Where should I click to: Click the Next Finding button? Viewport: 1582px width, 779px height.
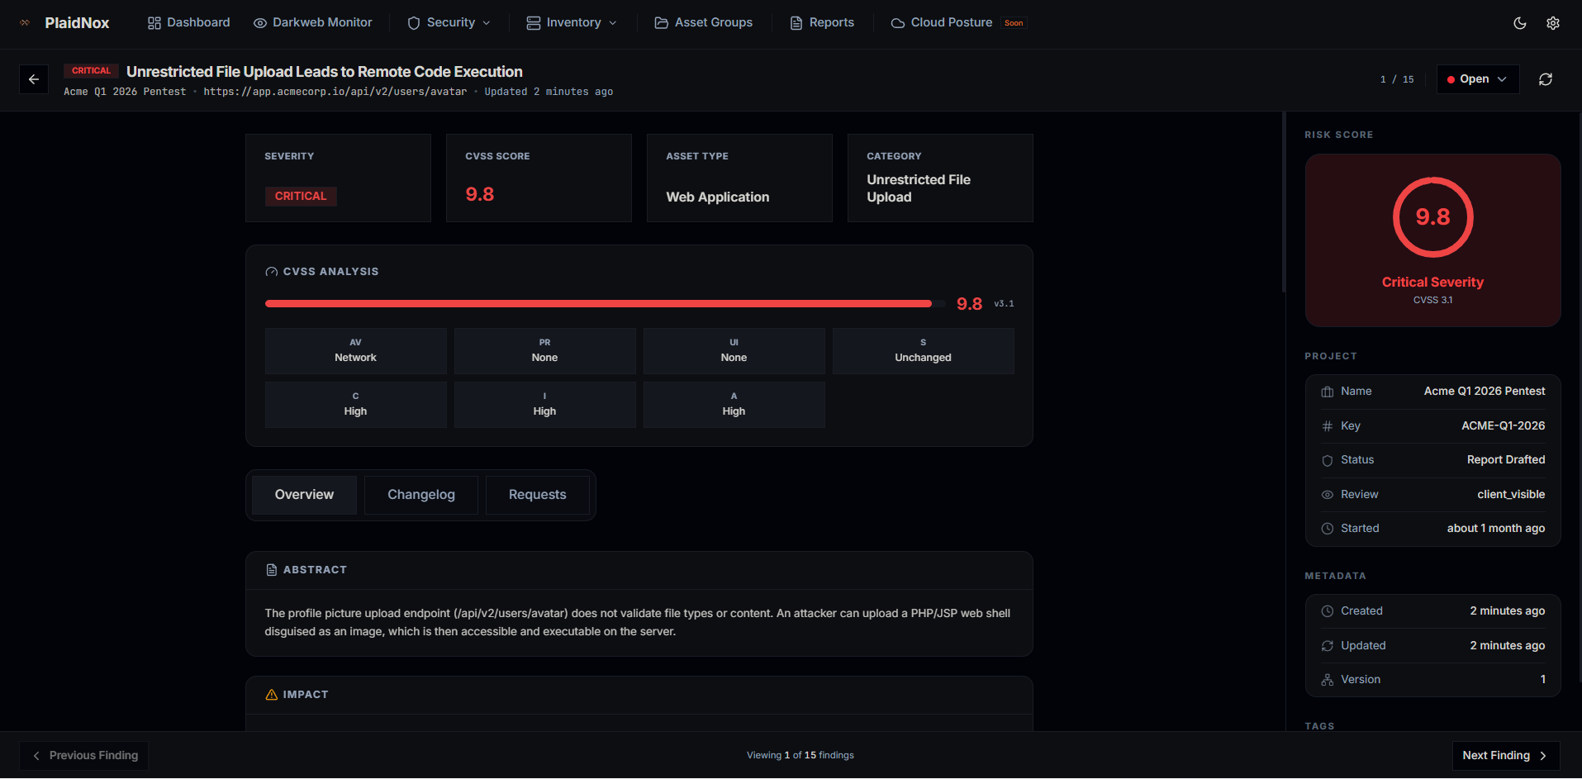pyautogui.click(x=1505, y=755)
